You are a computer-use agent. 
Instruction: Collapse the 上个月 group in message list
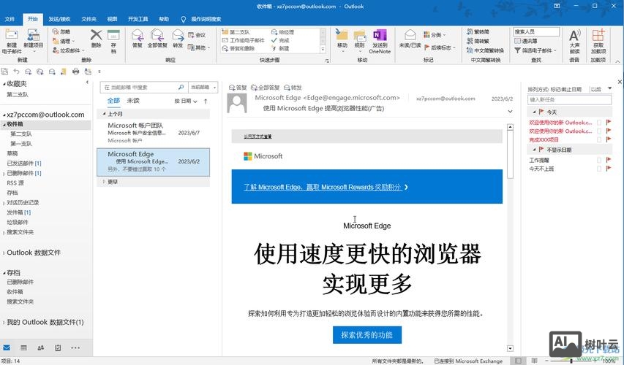coord(104,114)
